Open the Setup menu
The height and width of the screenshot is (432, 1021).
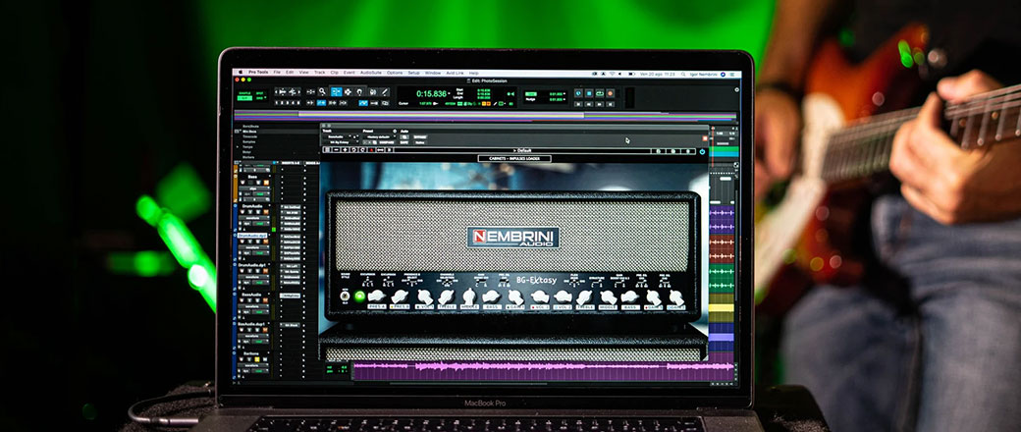413,73
